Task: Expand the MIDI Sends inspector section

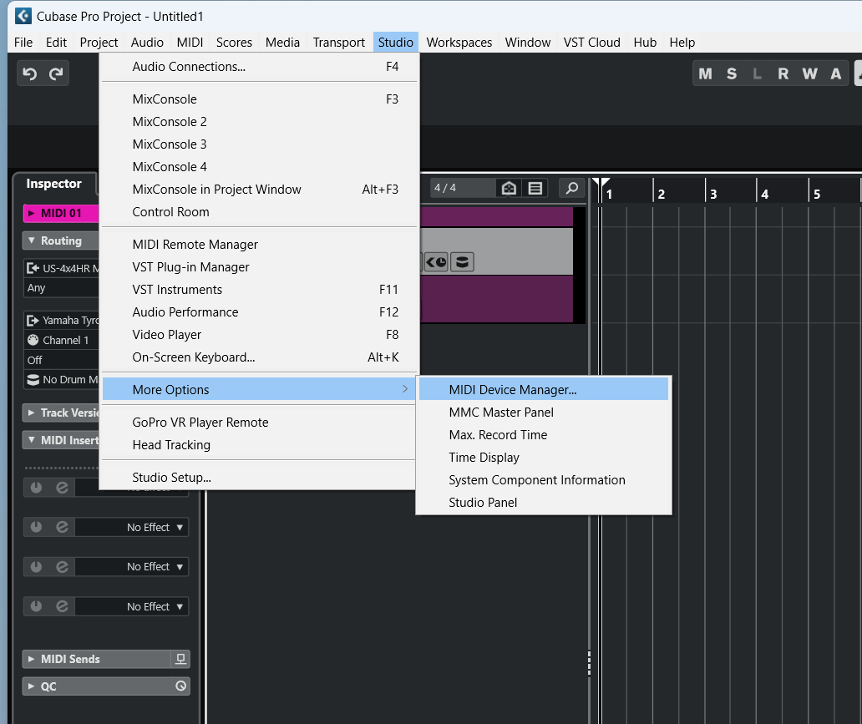Action: [70, 659]
